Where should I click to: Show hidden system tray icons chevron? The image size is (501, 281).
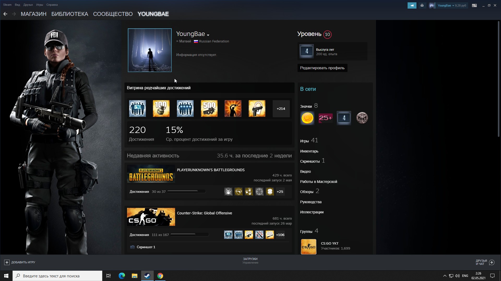(445, 276)
